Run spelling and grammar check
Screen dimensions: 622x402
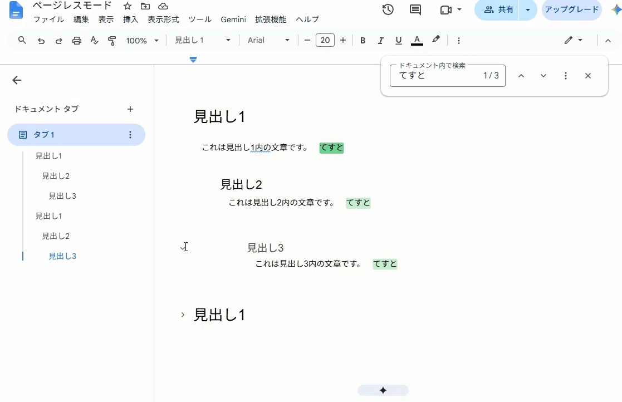tap(95, 41)
